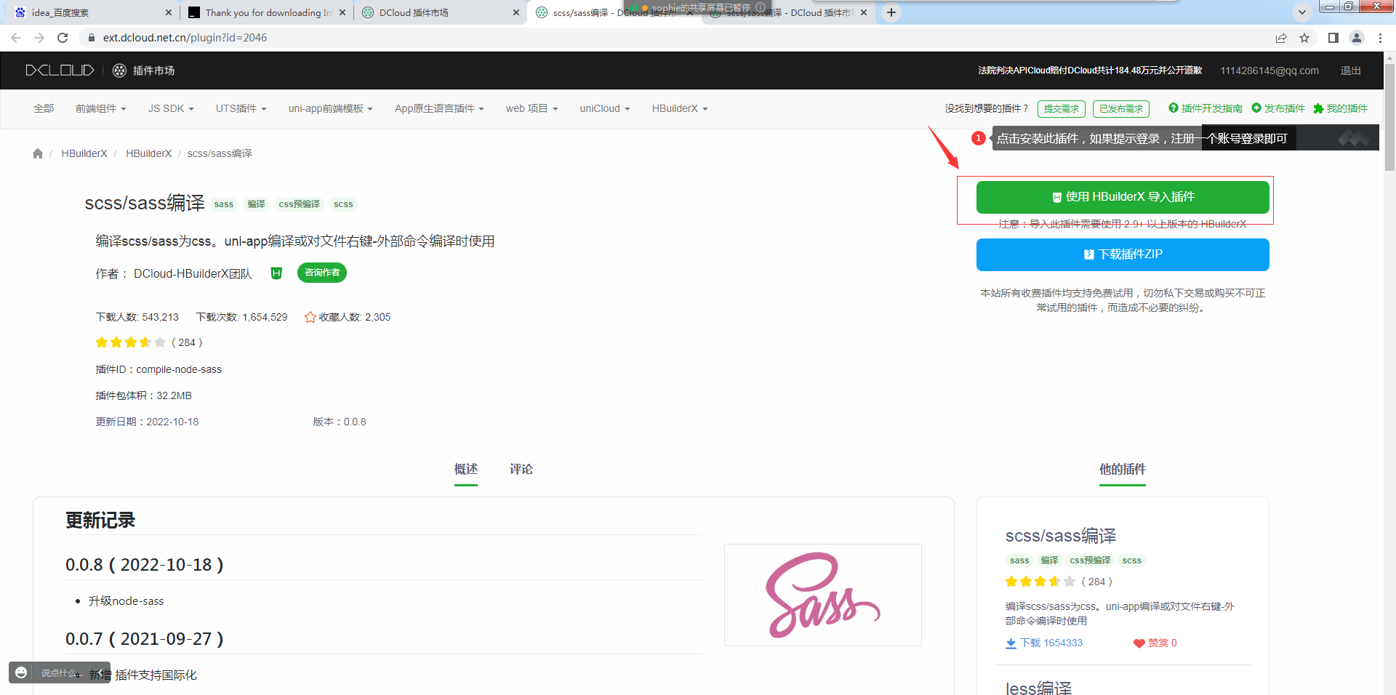Image resolution: width=1396 pixels, height=695 pixels.
Task: Expand the 前端组件 dropdown
Action: (101, 108)
